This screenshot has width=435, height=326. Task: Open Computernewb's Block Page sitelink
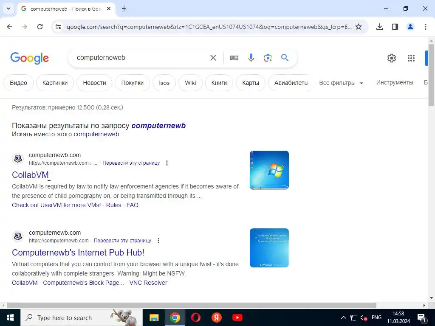click(84, 283)
